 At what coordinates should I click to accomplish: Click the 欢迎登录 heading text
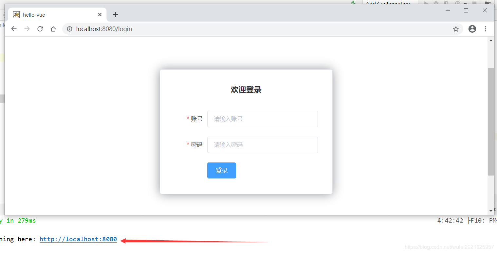coord(246,90)
